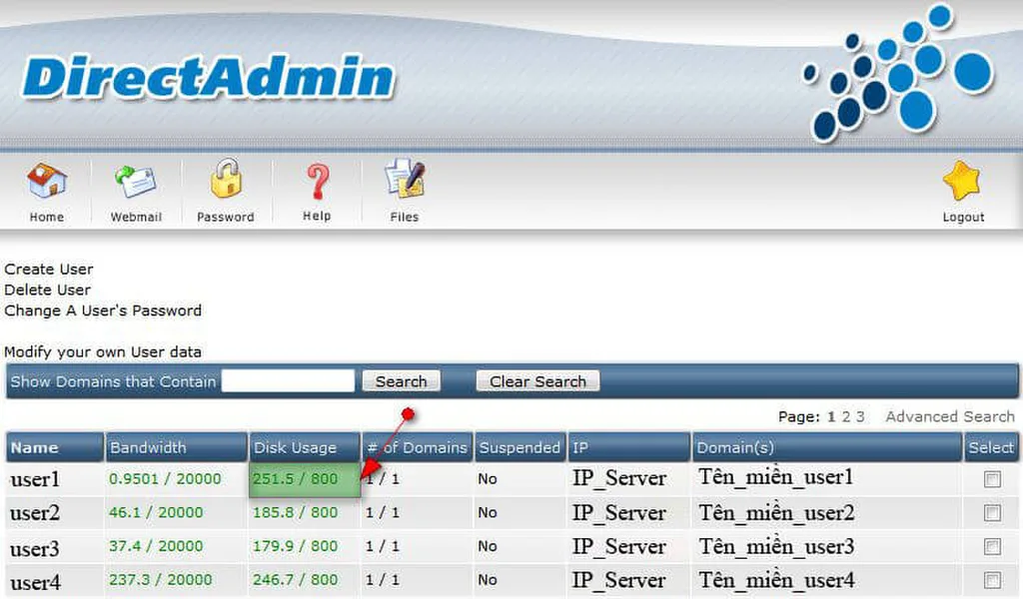
Task: Open user3 in the Name column
Action: click(35, 549)
